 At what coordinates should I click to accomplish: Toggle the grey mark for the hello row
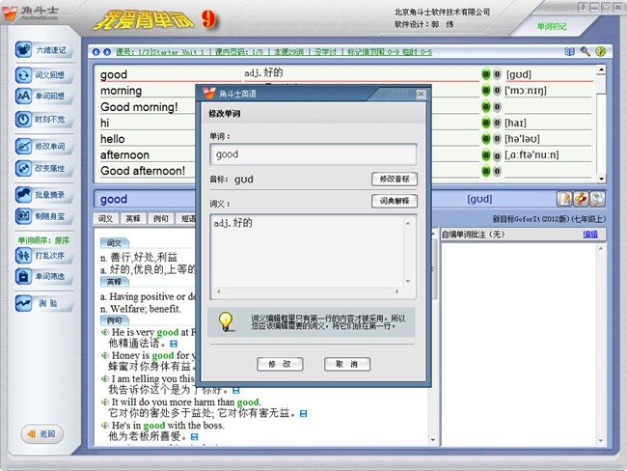click(x=497, y=139)
